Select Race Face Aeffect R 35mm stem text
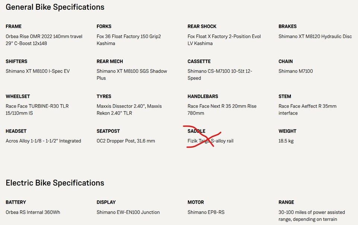The width and height of the screenshot is (358, 225). pos(308,109)
